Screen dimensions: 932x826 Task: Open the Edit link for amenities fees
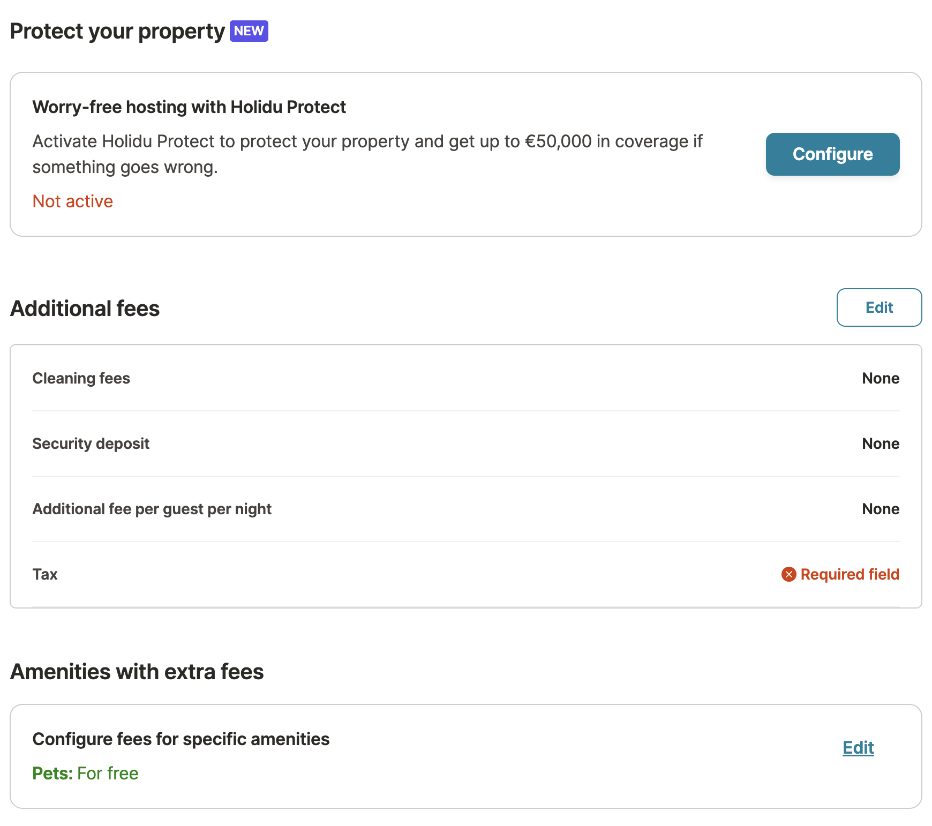858,747
